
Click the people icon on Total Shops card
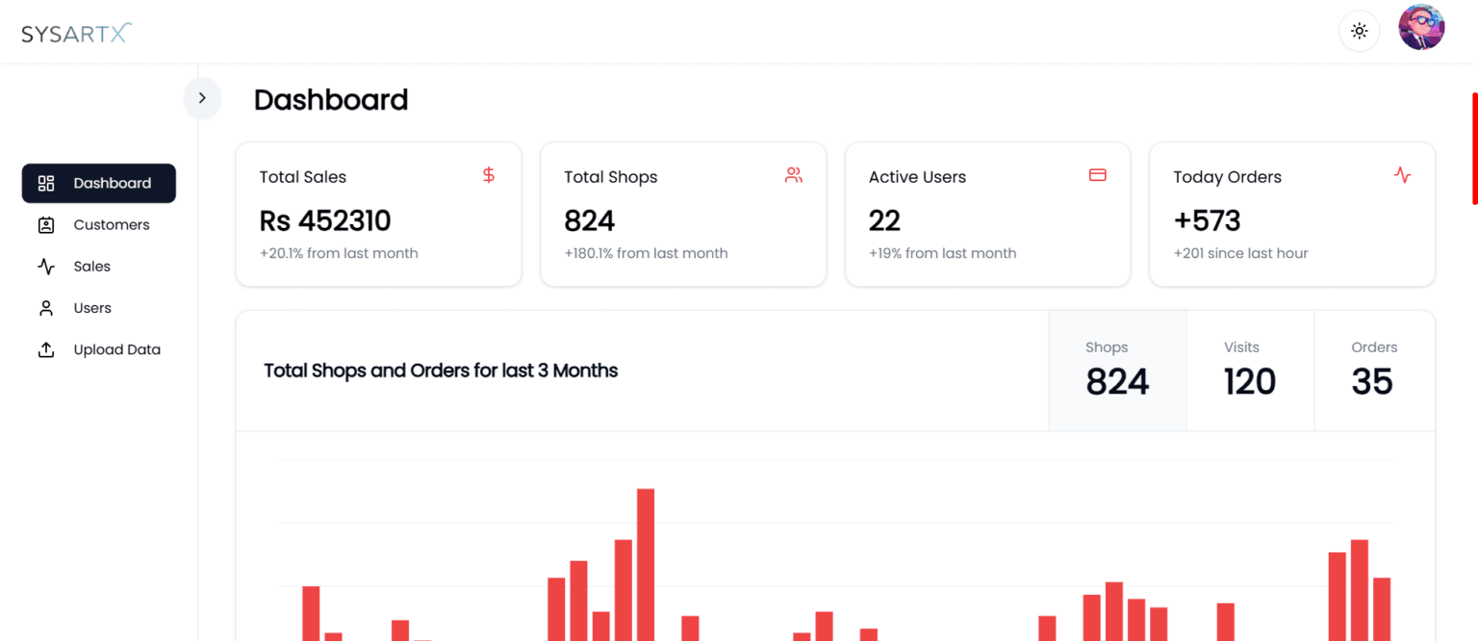[793, 175]
